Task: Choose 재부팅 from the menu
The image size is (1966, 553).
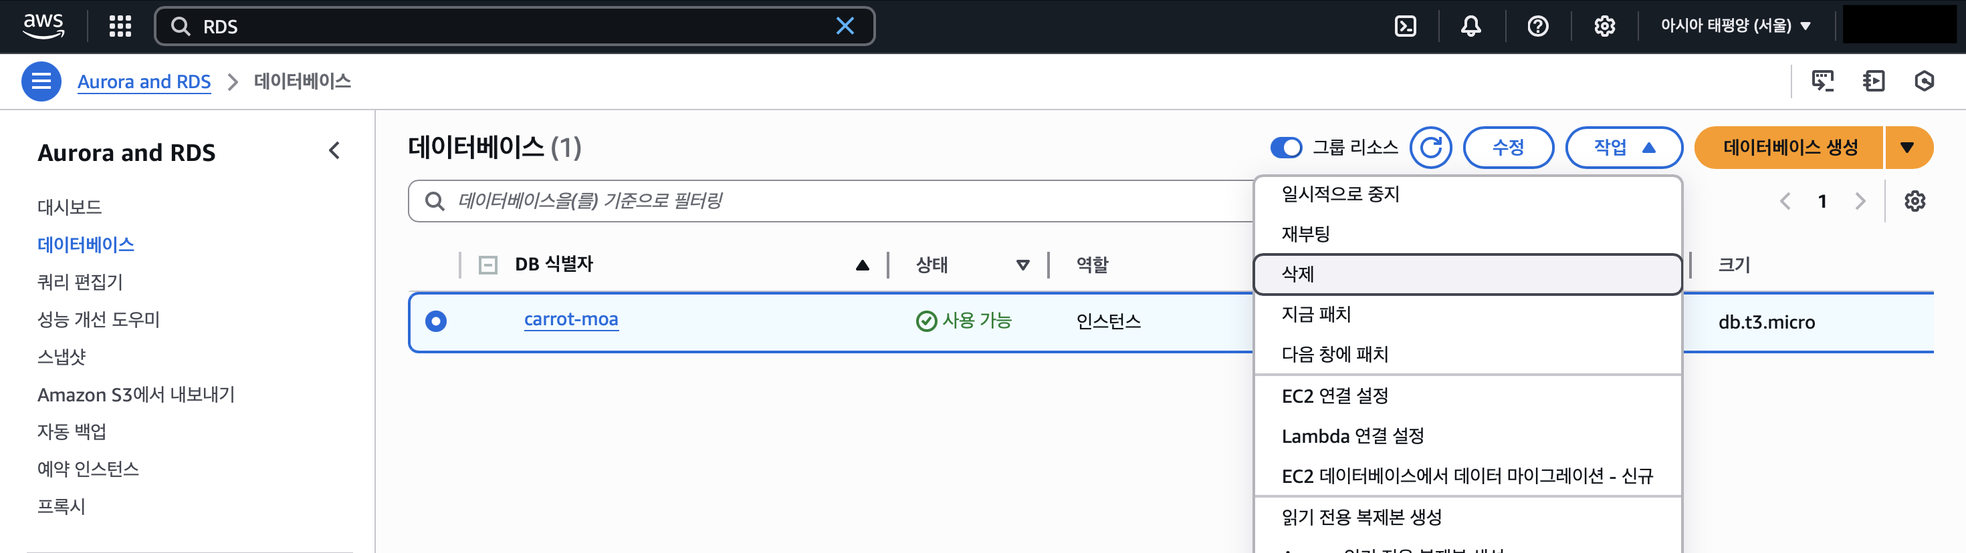Action: [1467, 233]
